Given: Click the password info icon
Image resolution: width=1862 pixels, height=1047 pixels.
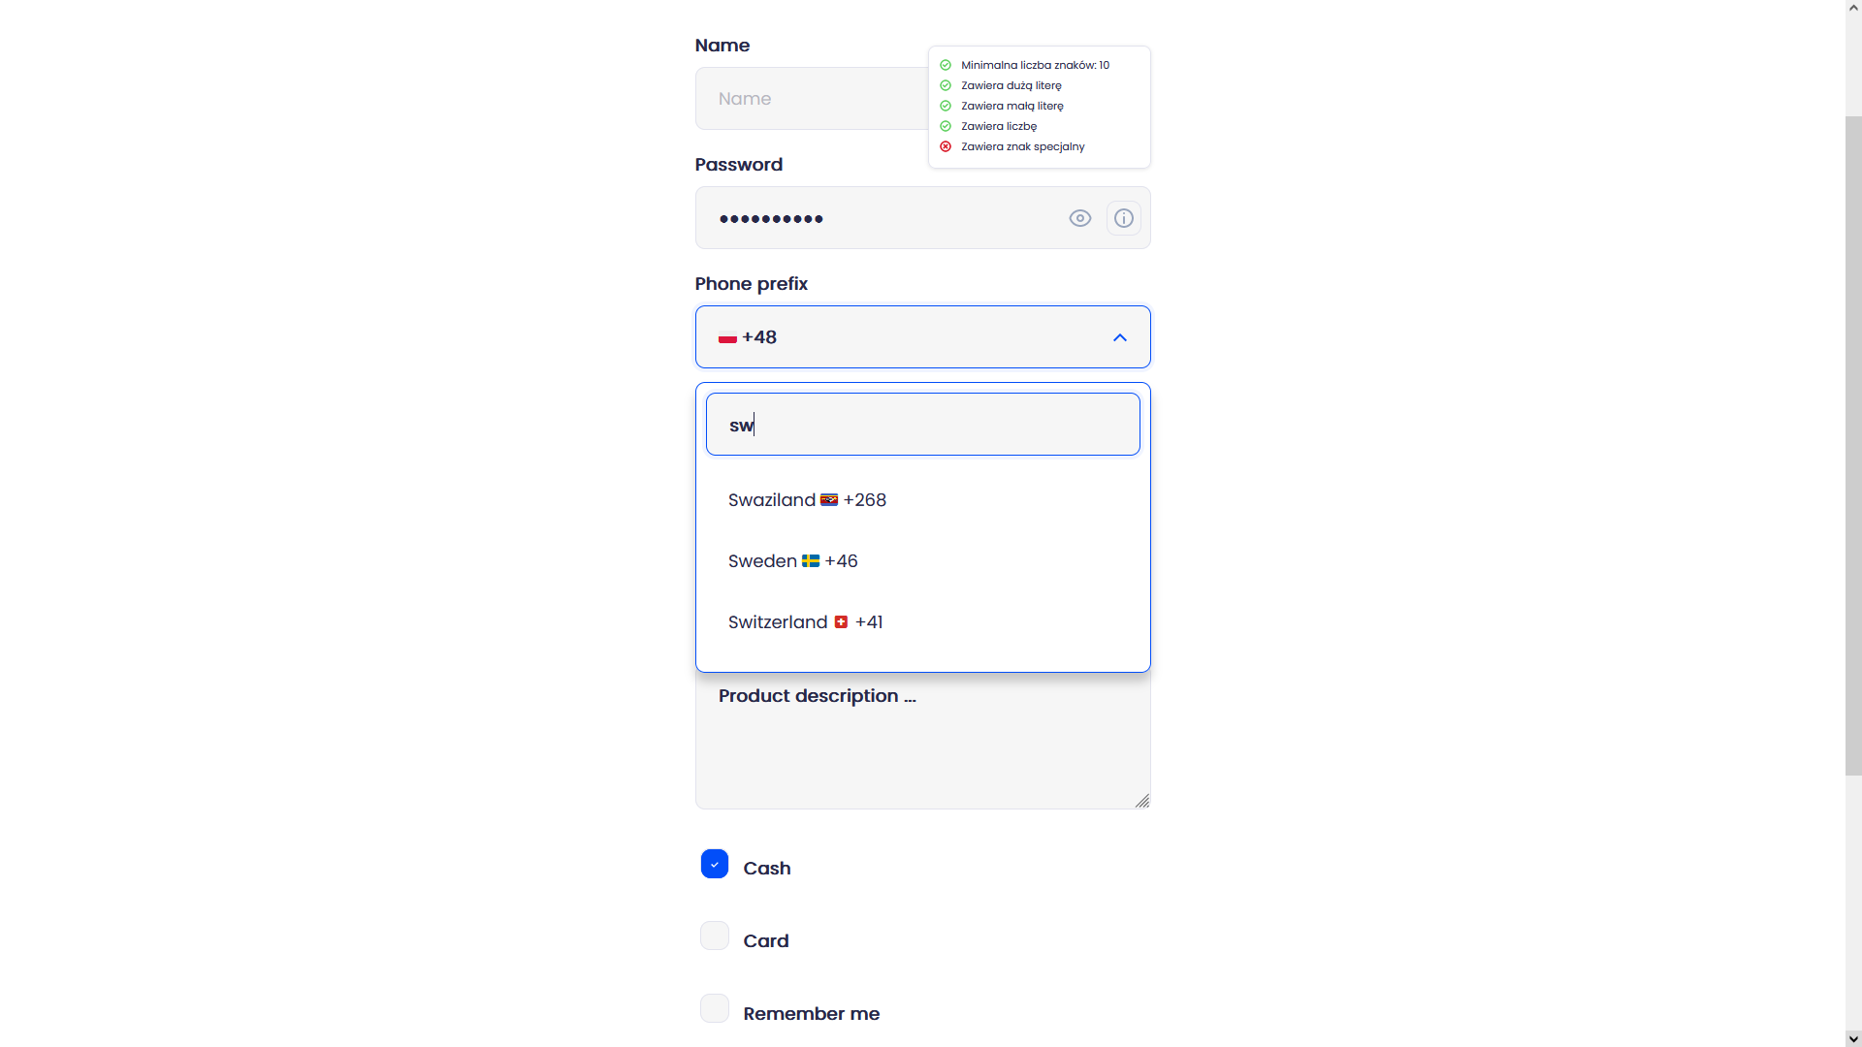Looking at the screenshot, I should (1123, 218).
